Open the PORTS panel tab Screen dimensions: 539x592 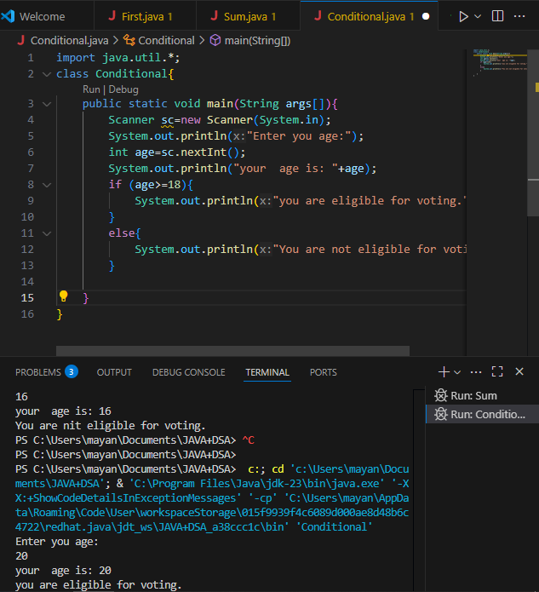tap(324, 372)
